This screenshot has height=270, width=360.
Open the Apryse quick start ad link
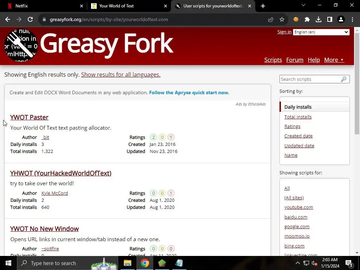[x=189, y=92]
